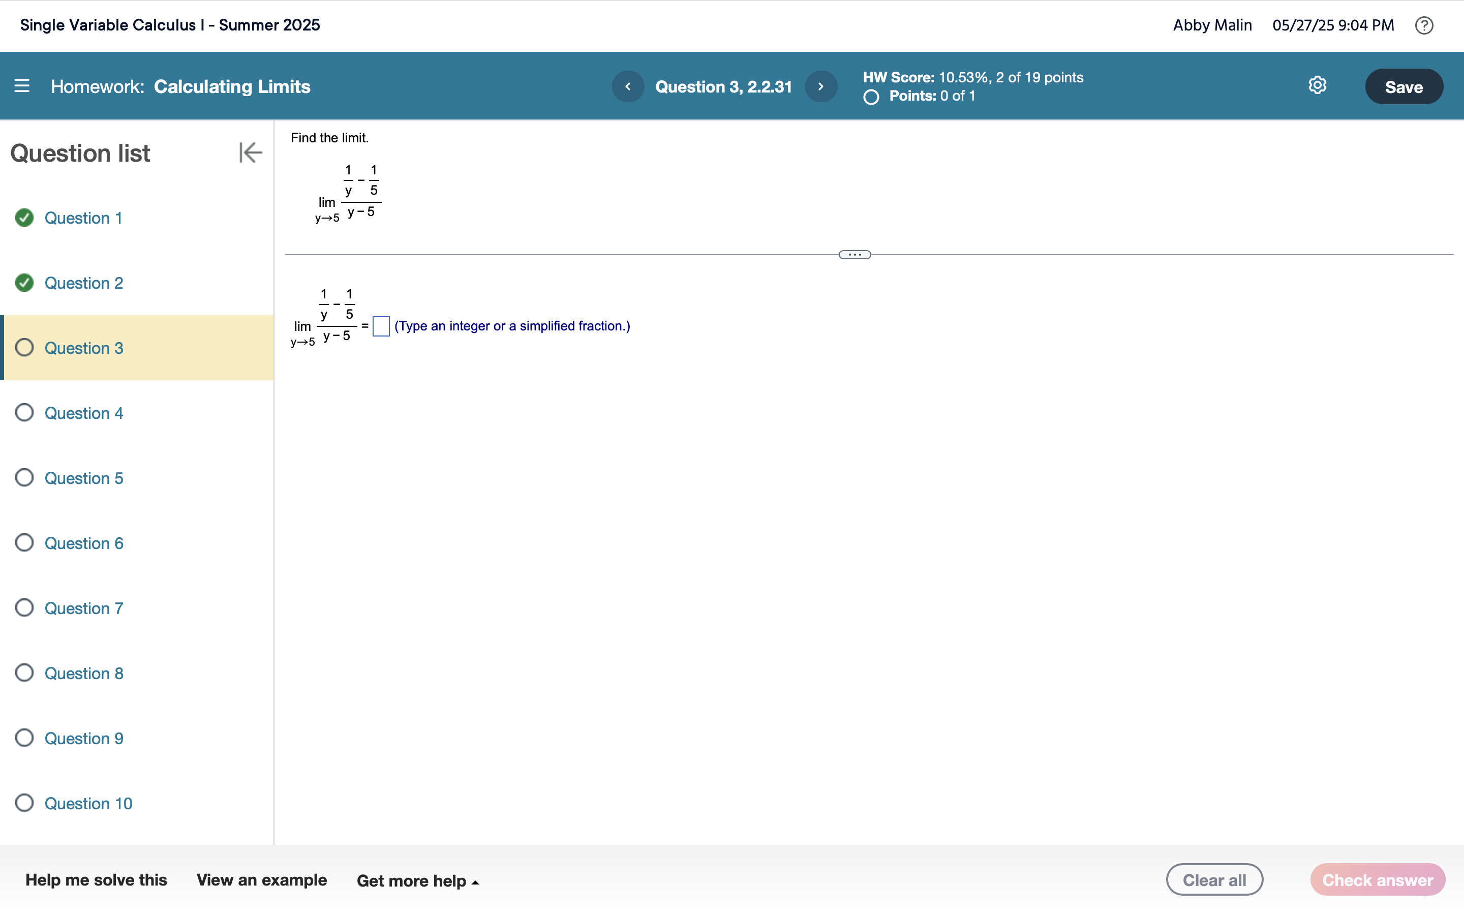Expand the ellipsis divider handle
Image resolution: width=1464 pixels, height=915 pixels.
(x=854, y=255)
